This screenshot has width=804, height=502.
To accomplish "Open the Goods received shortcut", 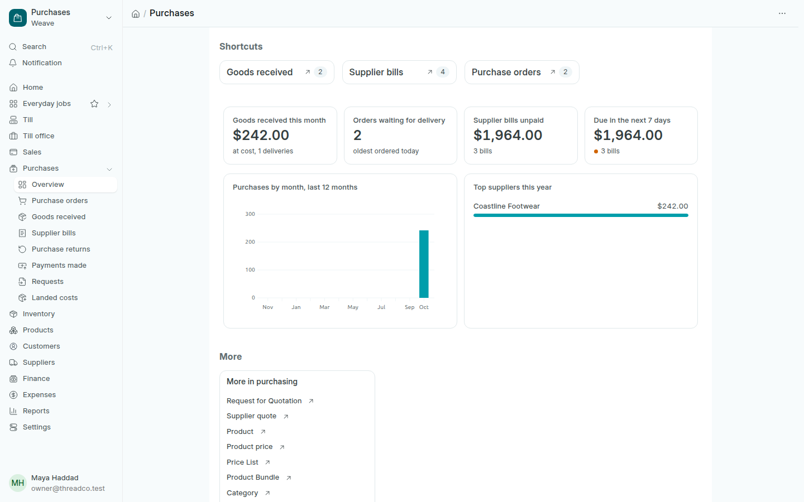I will pyautogui.click(x=277, y=72).
